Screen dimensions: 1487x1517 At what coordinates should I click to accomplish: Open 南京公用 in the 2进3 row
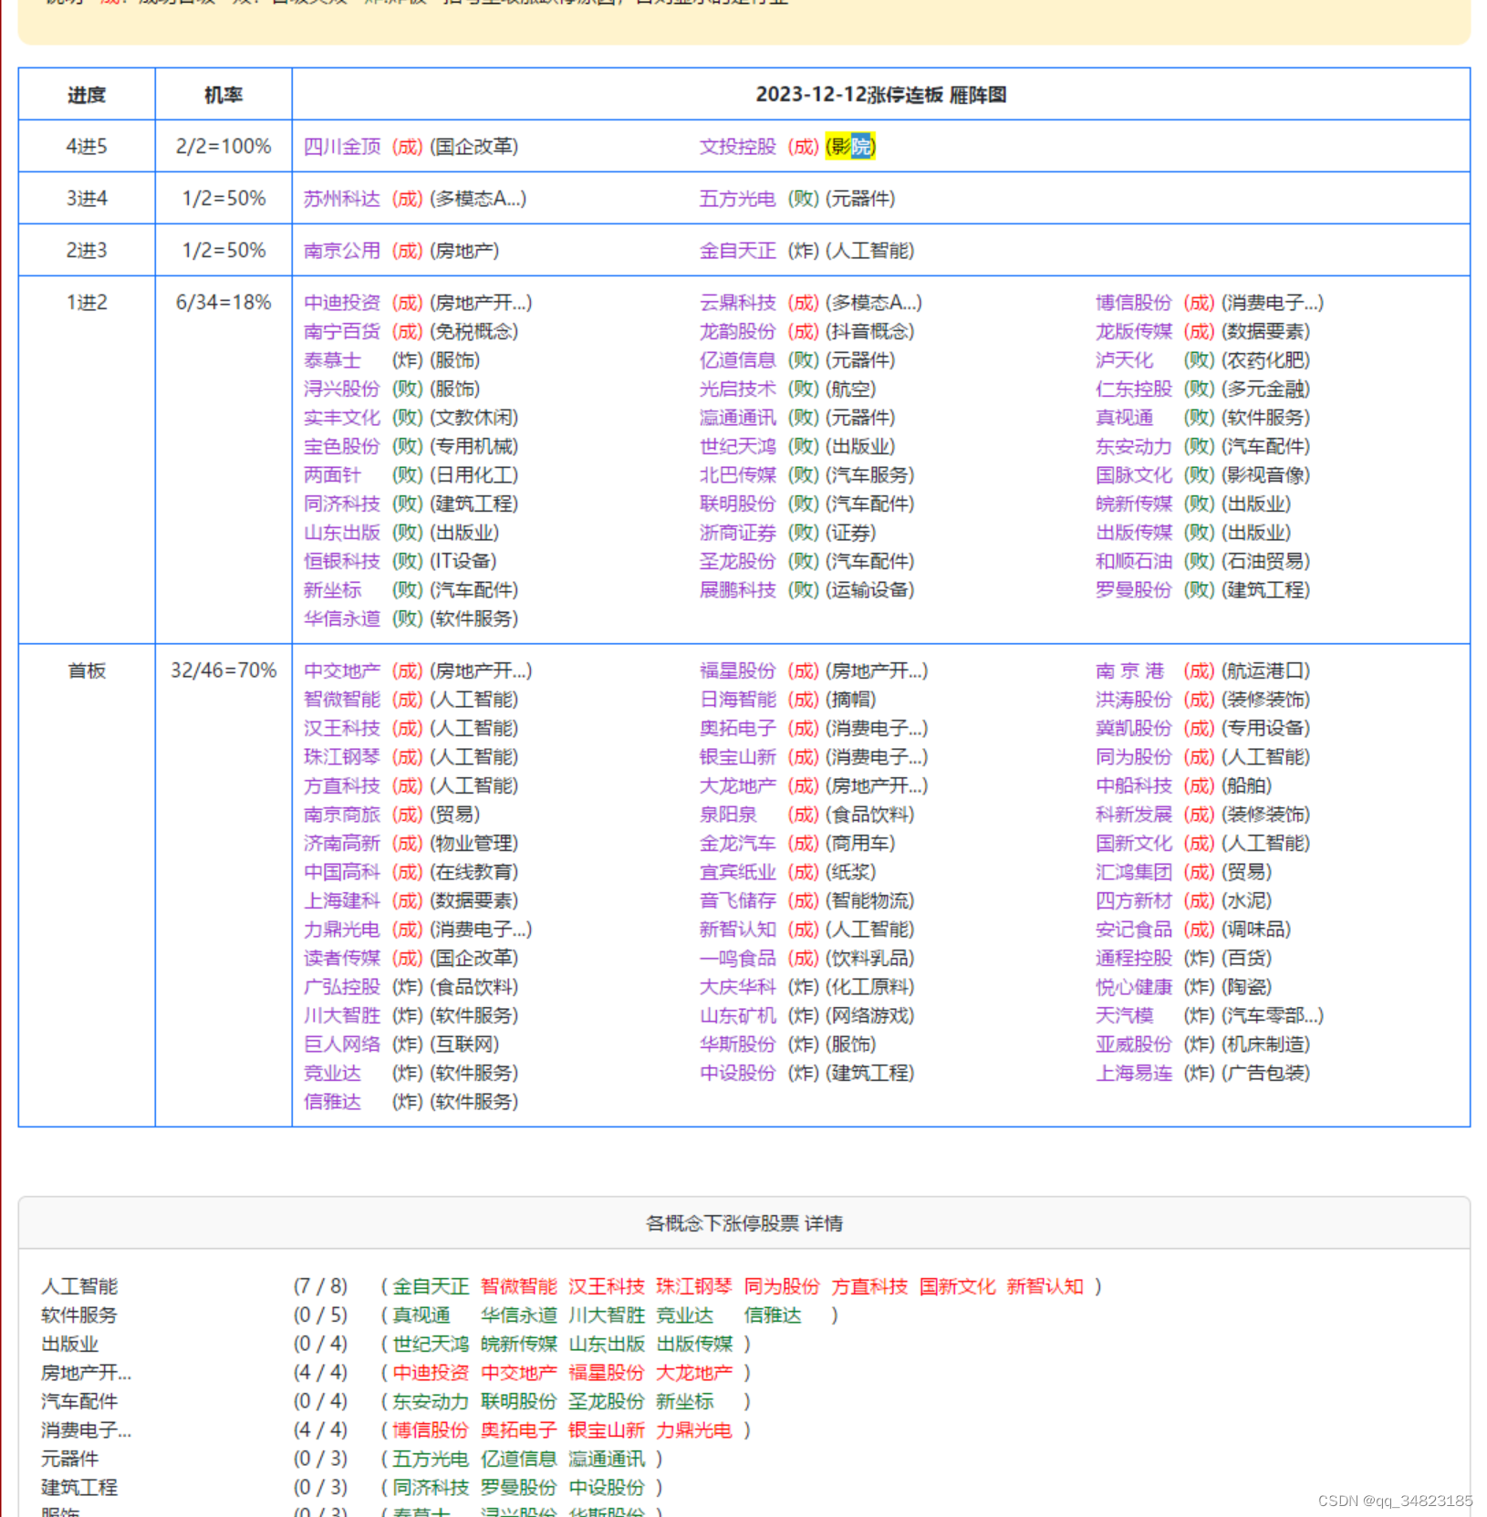click(x=342, y=251)
